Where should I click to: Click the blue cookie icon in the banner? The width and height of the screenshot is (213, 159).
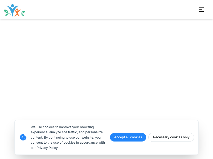23,137
